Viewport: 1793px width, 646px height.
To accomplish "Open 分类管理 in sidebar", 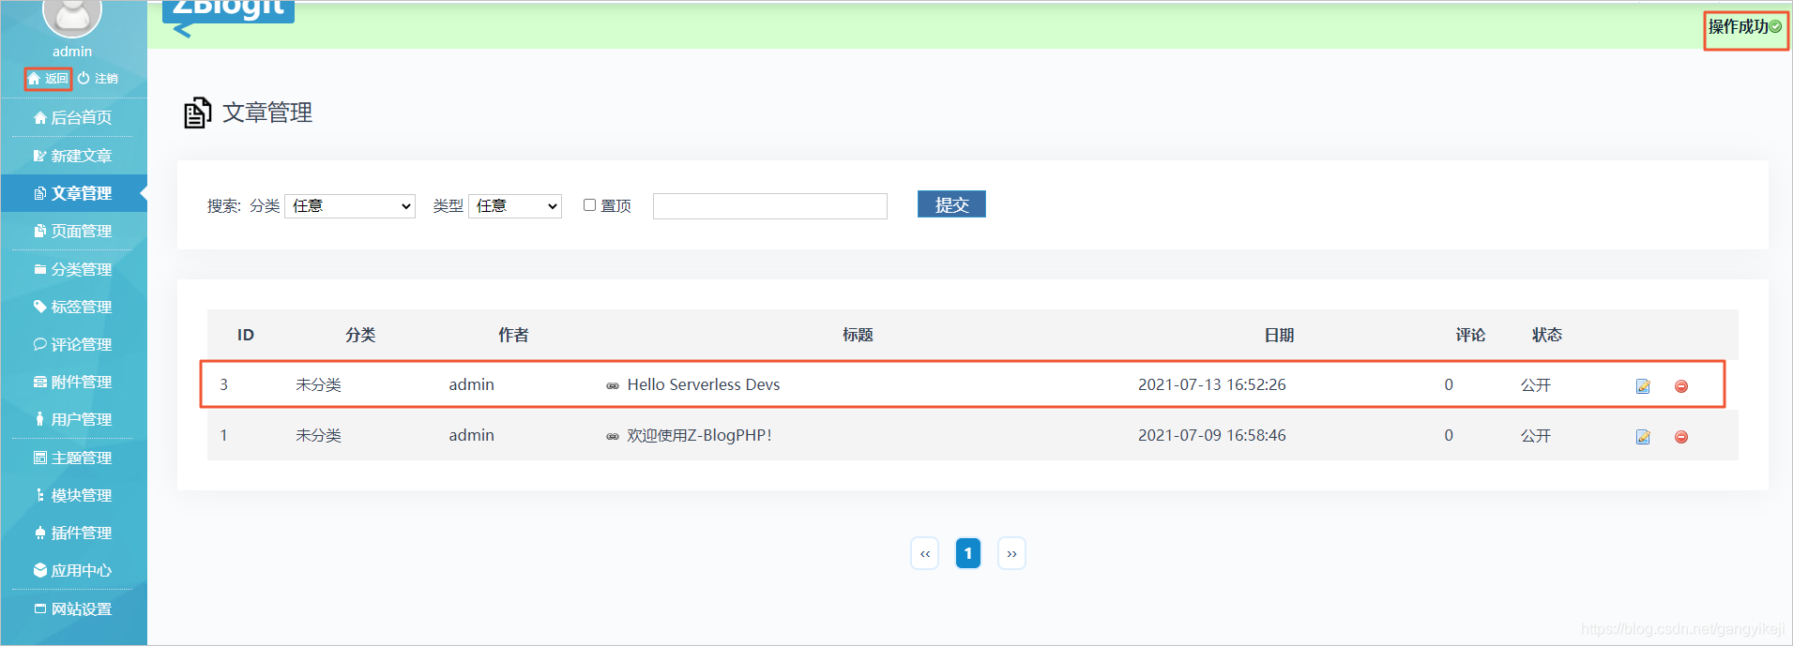I will tap(73, 269).
